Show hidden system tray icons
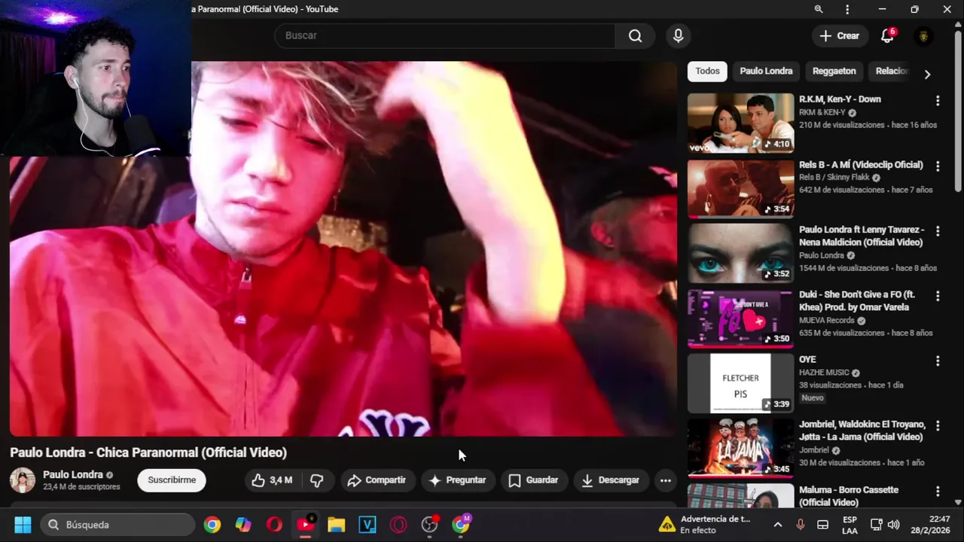 (x=778, y=525)
